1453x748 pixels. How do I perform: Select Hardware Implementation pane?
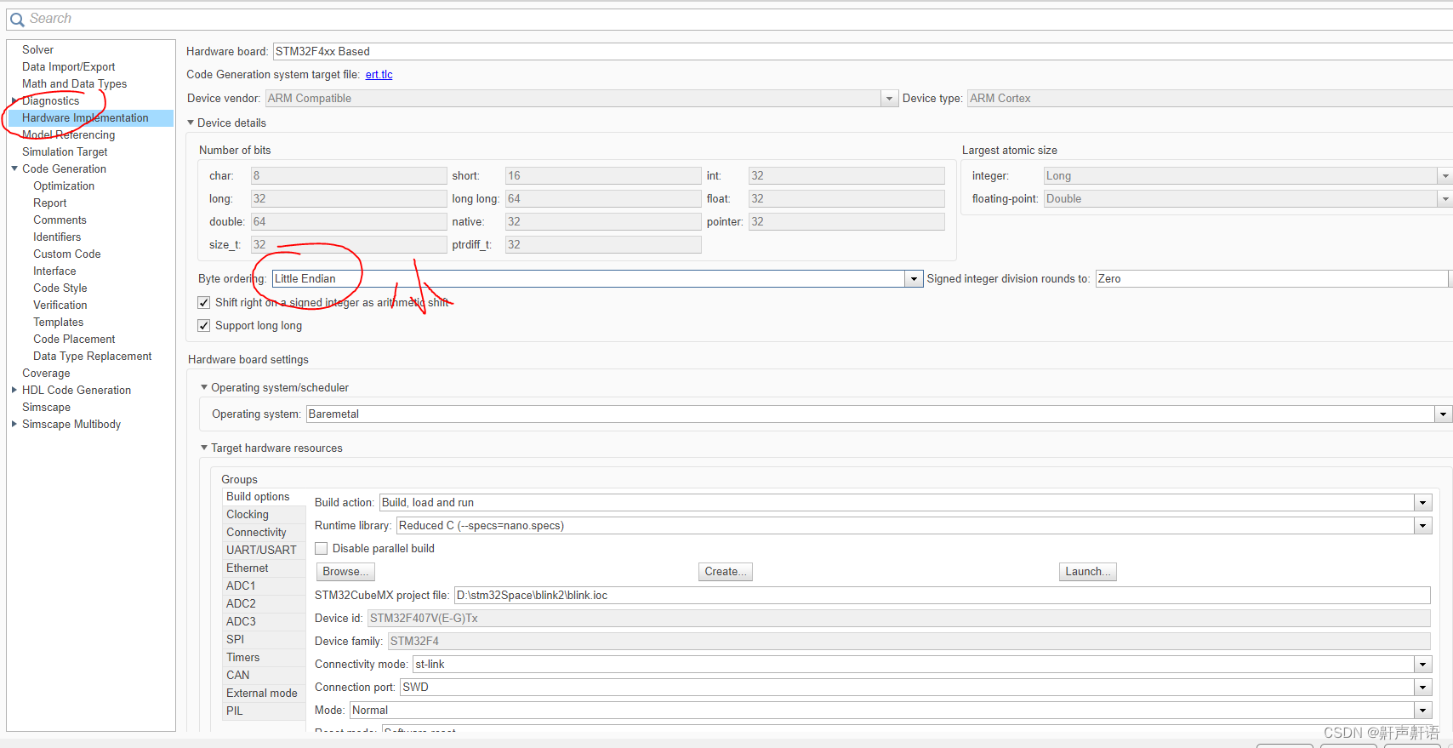pos(85,117)
